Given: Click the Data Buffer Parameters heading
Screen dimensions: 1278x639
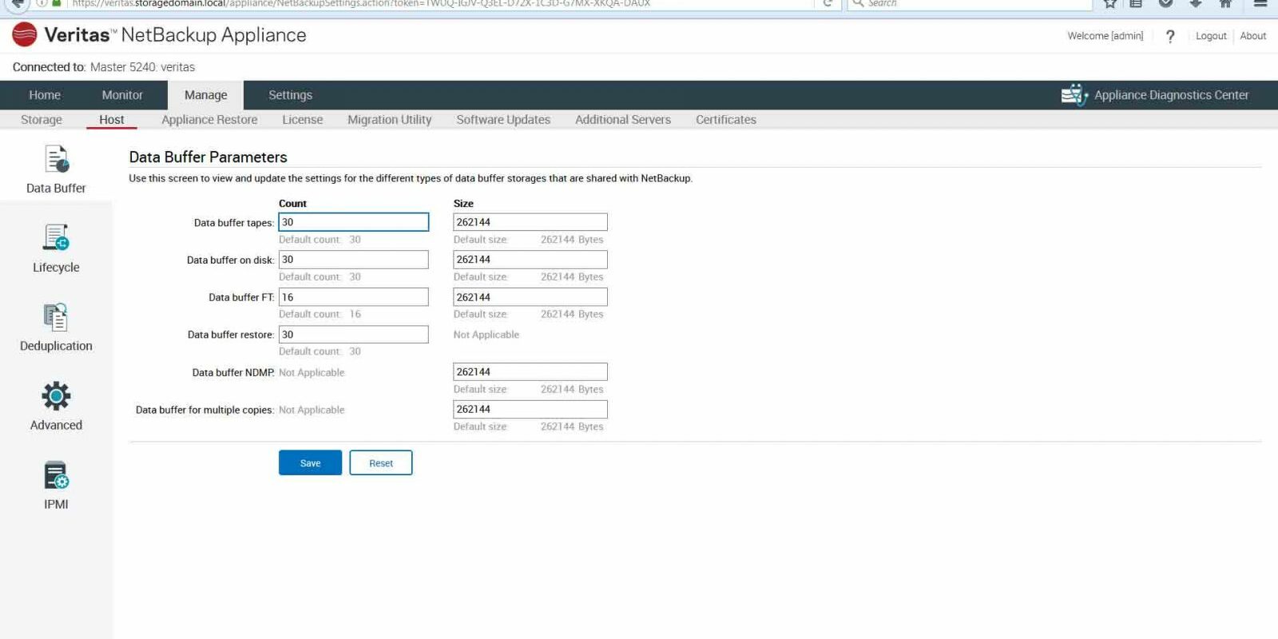Looking at the screenshot, I should click(208, 157).
